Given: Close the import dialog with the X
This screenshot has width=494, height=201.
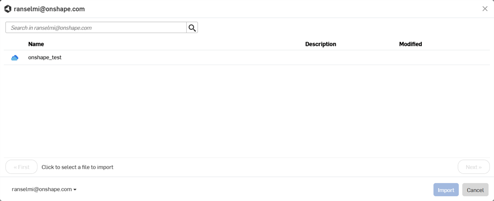Looking at the screenshot, I should [x=485, y=9].
